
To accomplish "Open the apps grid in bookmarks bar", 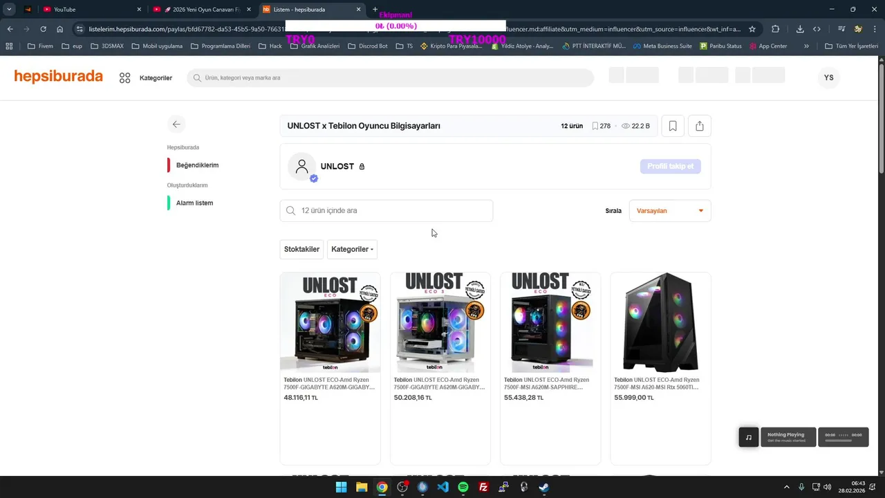I will click(9, 46).
